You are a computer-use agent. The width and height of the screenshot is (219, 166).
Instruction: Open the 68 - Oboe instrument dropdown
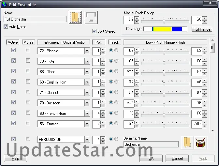[x=87, y=72]
